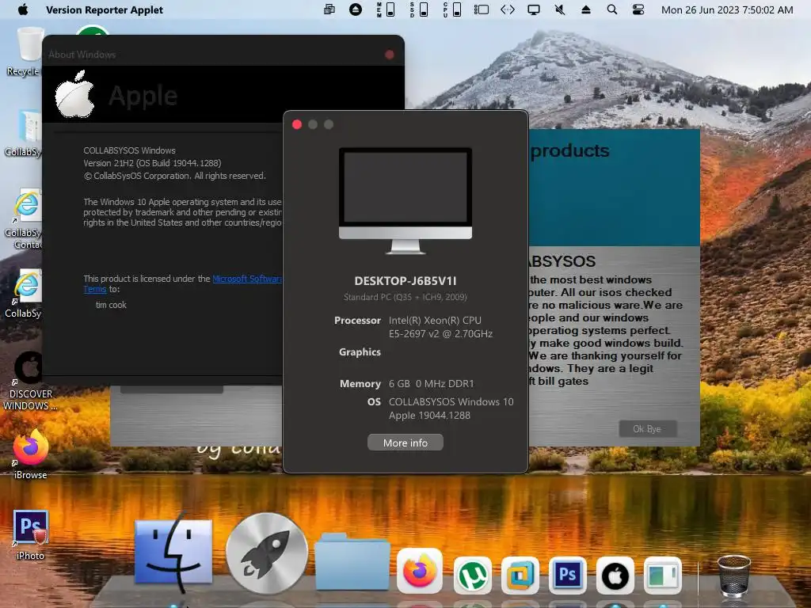Open the Trash in the dock
This screenshot has height=608, width=811.
(733, 575)
